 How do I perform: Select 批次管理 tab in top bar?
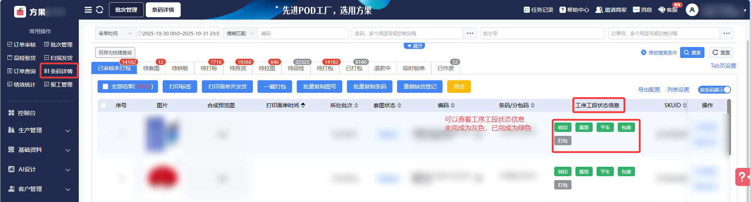(126, 10)
